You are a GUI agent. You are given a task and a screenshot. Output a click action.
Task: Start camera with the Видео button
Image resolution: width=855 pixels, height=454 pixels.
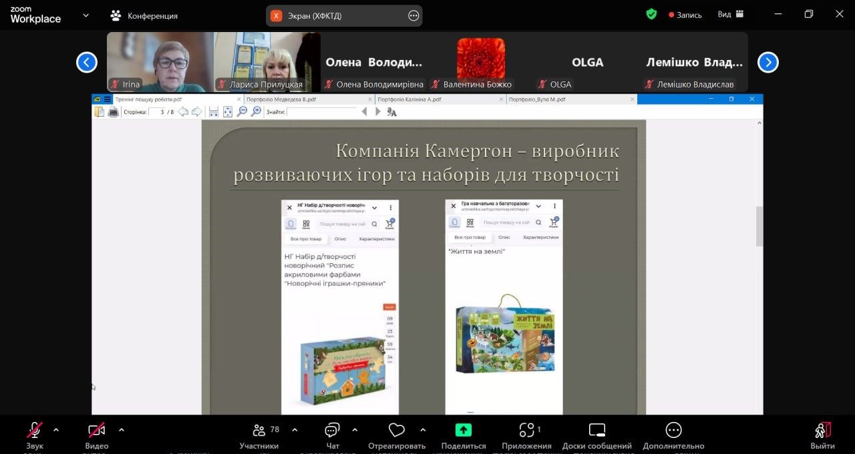point(97,431)
